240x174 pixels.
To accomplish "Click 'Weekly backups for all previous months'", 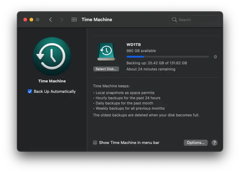I will click(x=130, y=108).
